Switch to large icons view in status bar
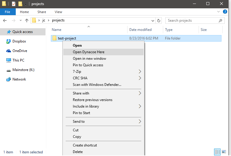The width and height of the screenshot is (231, 156). pos(225,152)
